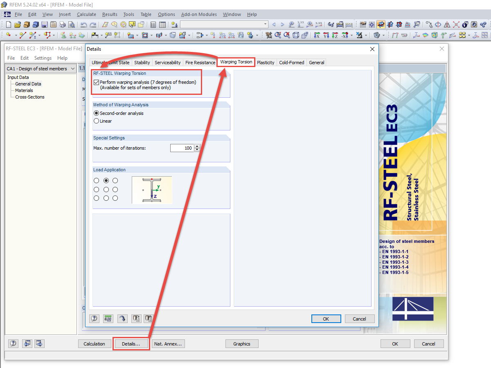Open units and decimal places icon
The width and height of the screenshot is (491, 368).
click(x=108, y=319)
